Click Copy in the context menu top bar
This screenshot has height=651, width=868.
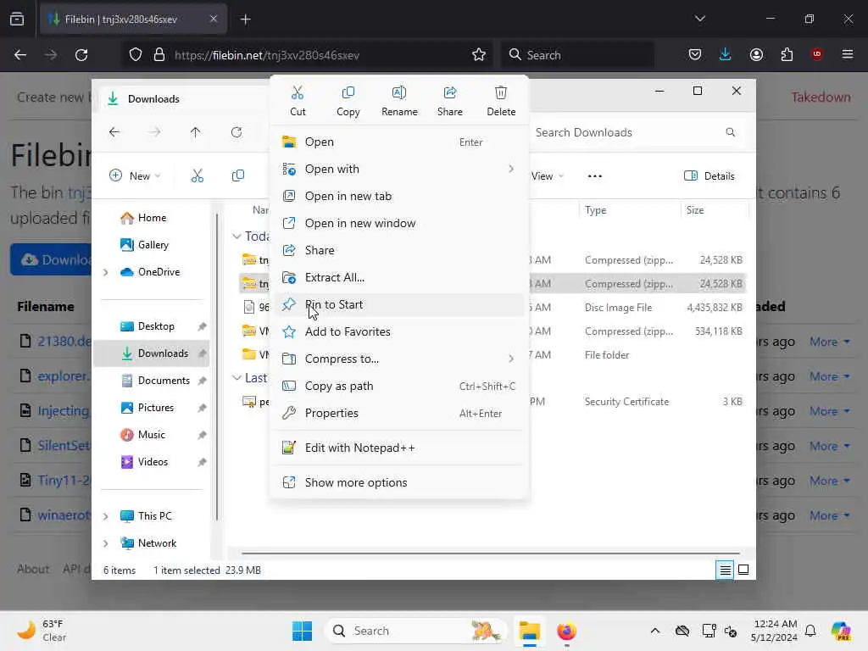(x=348, y=101)
